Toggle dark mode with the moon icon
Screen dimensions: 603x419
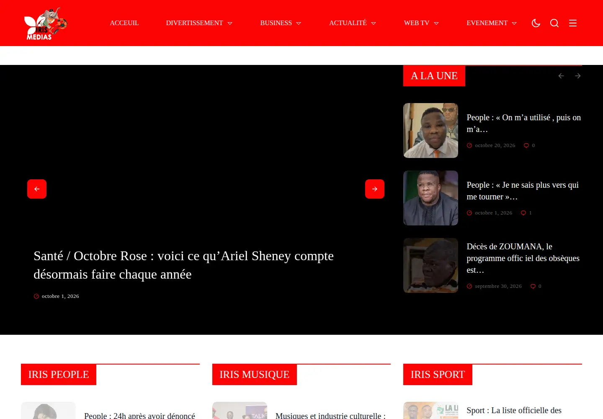point(536,23)
